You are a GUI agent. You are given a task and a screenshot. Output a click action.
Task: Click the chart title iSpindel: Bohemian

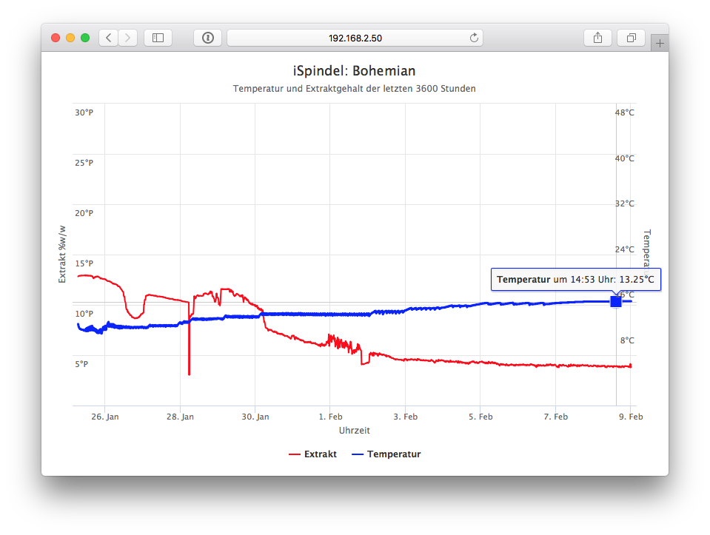354,71
